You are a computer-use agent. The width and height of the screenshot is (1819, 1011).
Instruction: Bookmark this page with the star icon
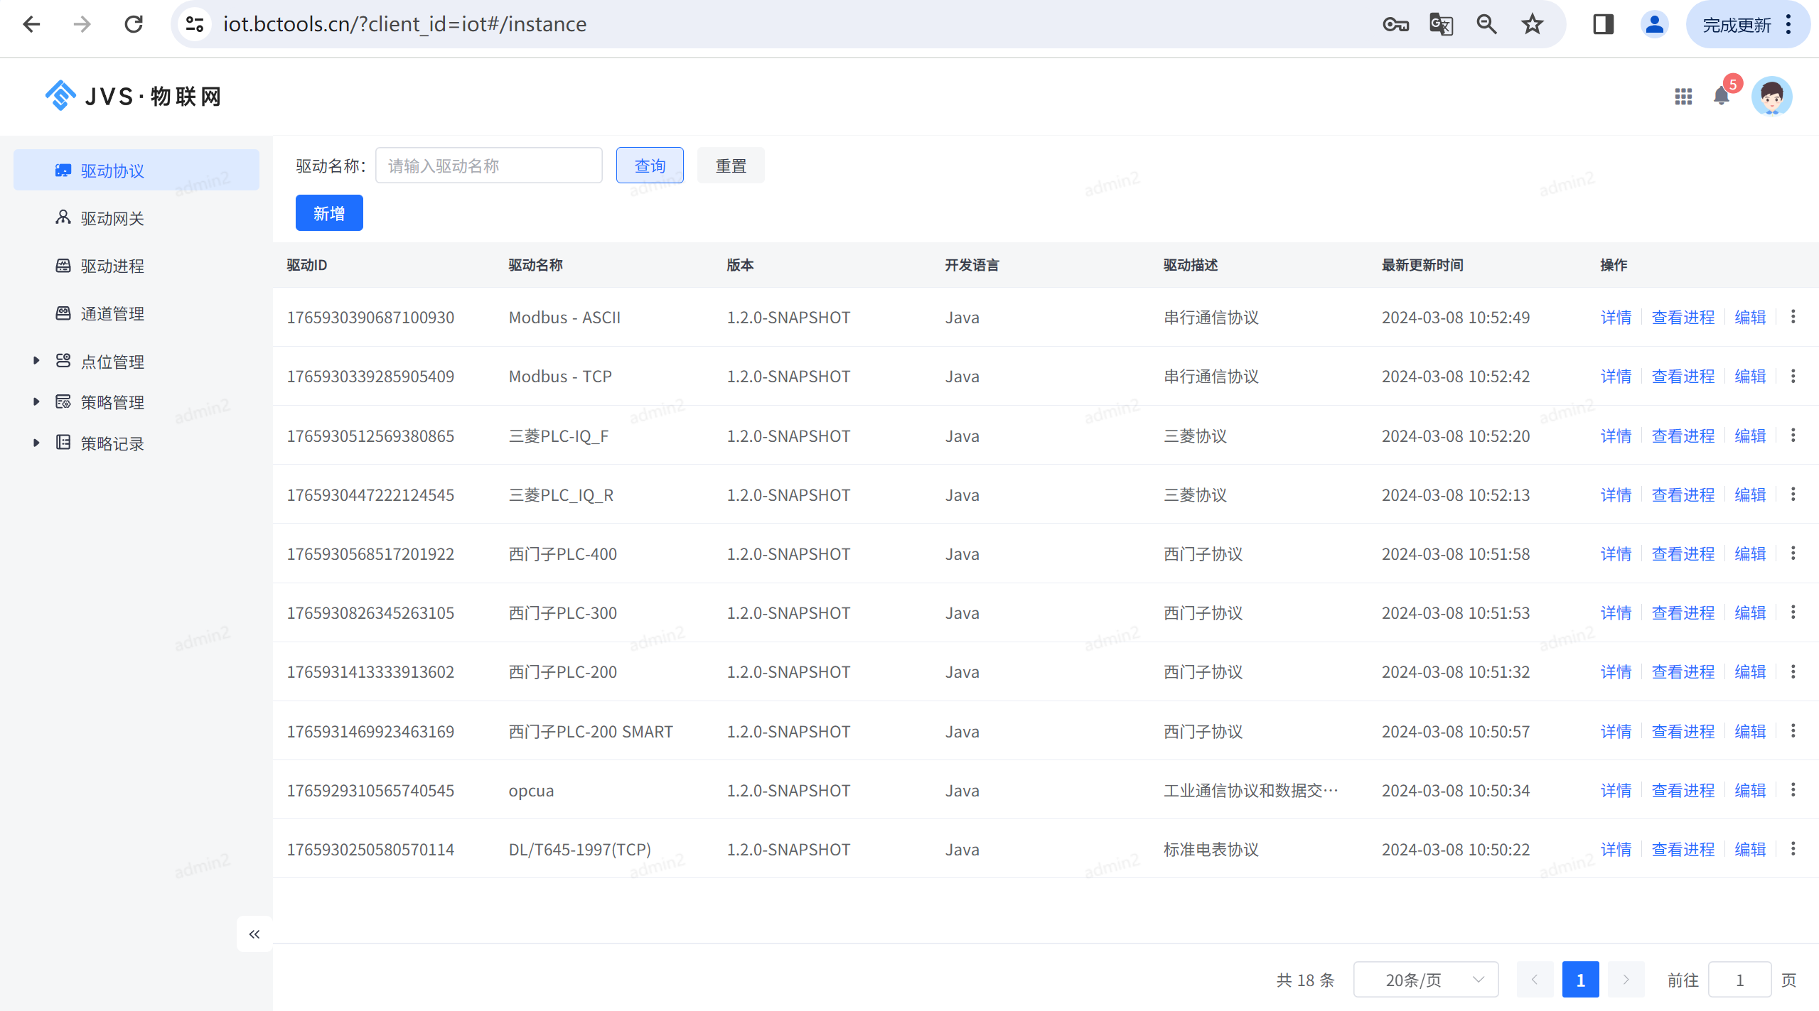[x=1532, y=24]
